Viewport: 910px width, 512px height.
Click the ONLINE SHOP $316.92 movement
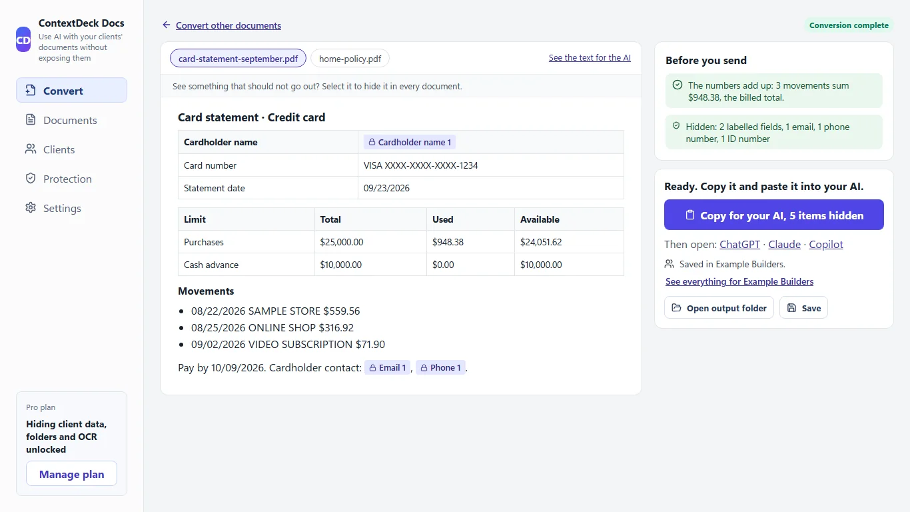pos(272,328)
